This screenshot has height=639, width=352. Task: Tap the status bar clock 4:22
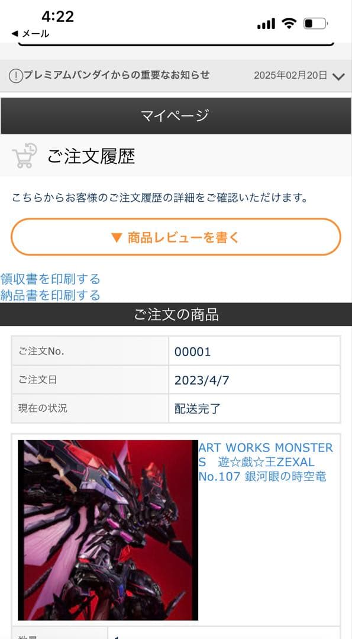pyautogui.click(x=57, y=17)
